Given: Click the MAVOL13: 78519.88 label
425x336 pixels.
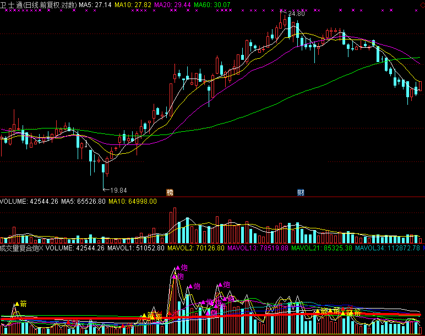Looking at the screenshot, I should point(258,248).
